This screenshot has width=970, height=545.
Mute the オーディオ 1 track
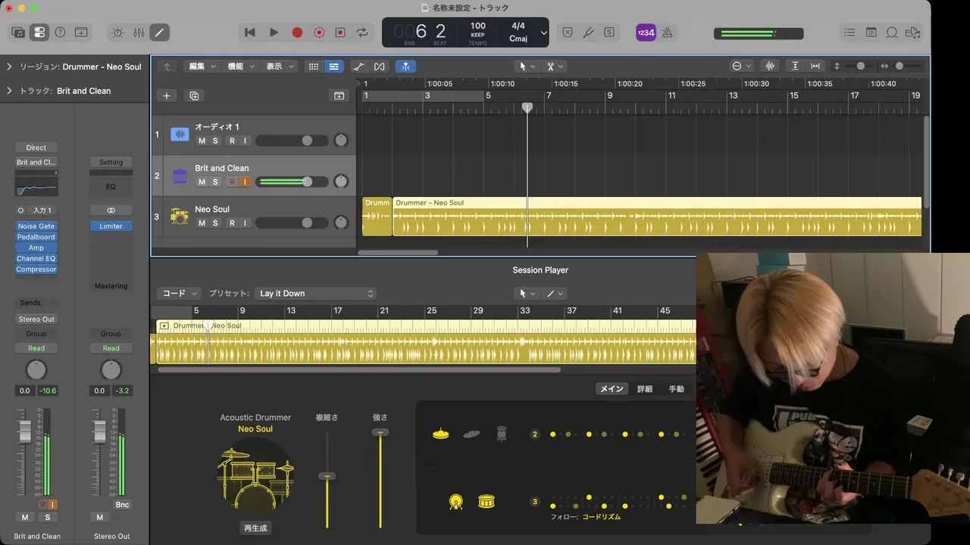click(202, 141)
